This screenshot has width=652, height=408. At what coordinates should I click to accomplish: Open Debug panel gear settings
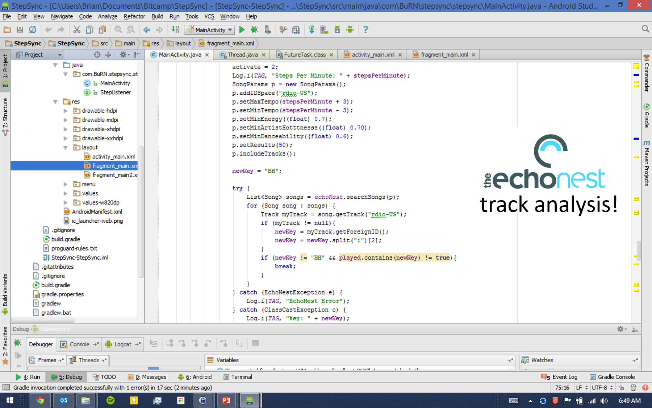click(622, 329)
